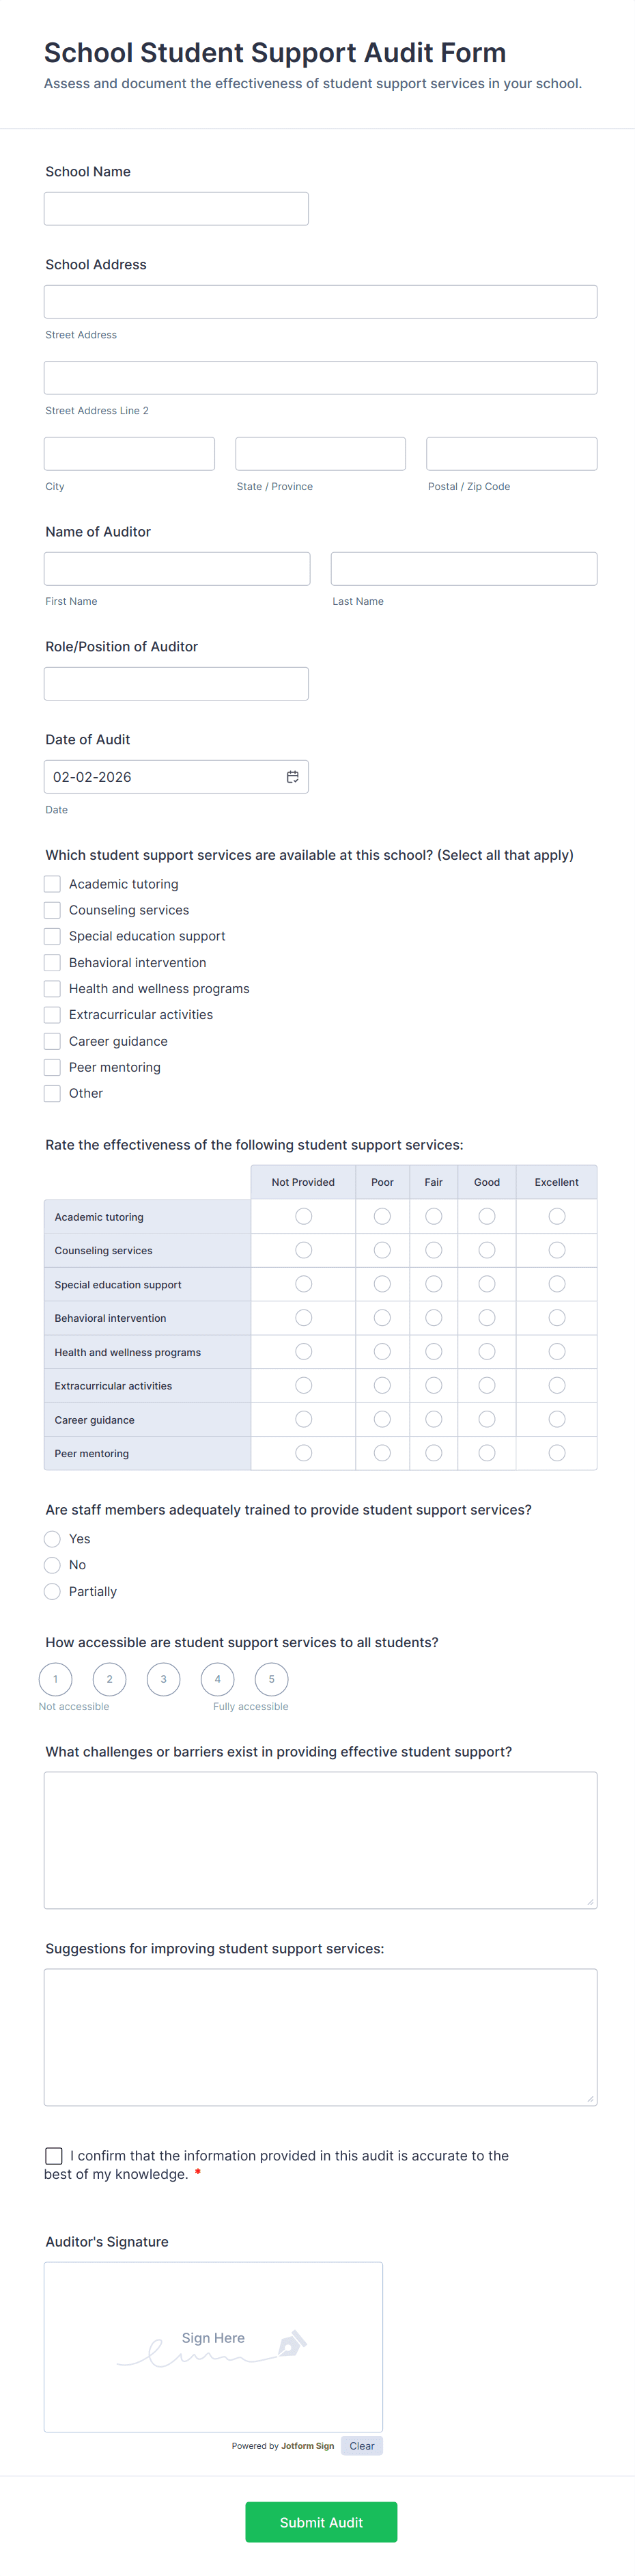Image resolution: width=635 pixels, height=2576 pixels.
Task: Choose Not Provided for Peer mentoring
Action: click(304, 1453)
